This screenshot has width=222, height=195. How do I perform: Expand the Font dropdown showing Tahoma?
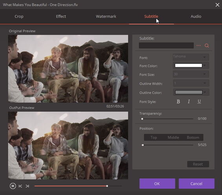pyautogui.click(x=191, y=57)
